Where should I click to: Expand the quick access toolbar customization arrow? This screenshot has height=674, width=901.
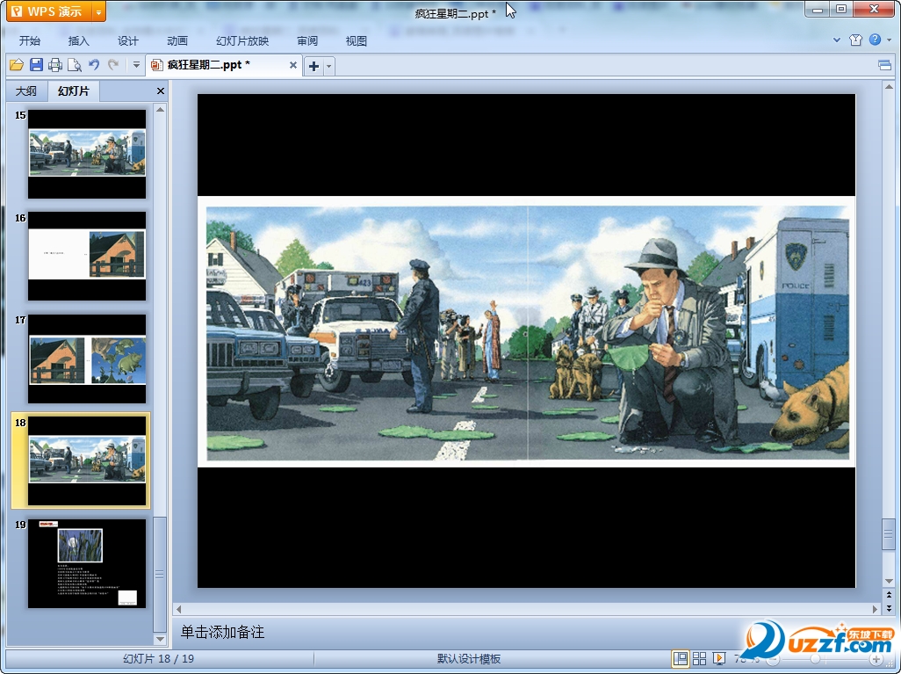pyautogui.click(x=136, y=65)
